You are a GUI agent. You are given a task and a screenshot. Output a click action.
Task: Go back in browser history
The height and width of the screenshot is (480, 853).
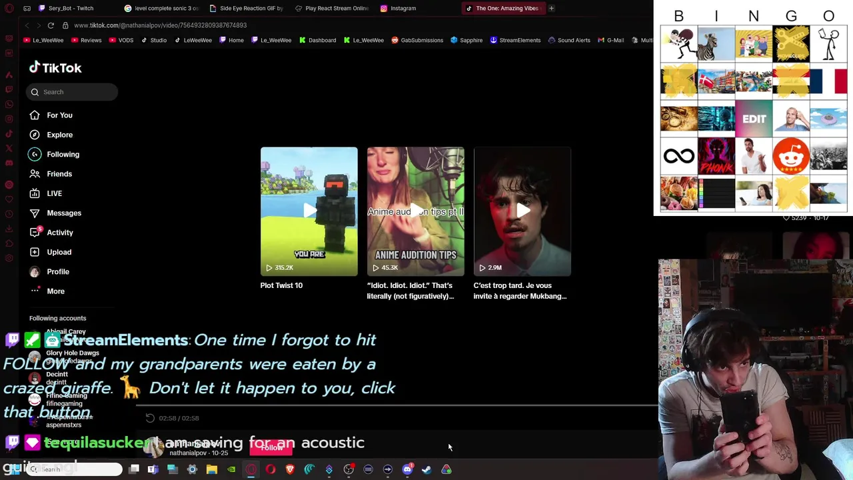click(27, 25)
